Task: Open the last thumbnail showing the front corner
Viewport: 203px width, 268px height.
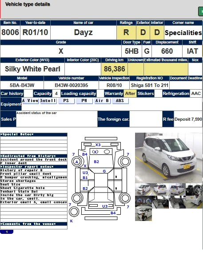Action: click(x=143, y=215)
